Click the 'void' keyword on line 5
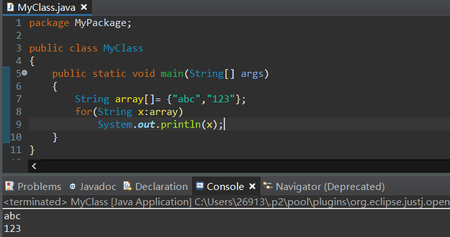 [144, 74]
